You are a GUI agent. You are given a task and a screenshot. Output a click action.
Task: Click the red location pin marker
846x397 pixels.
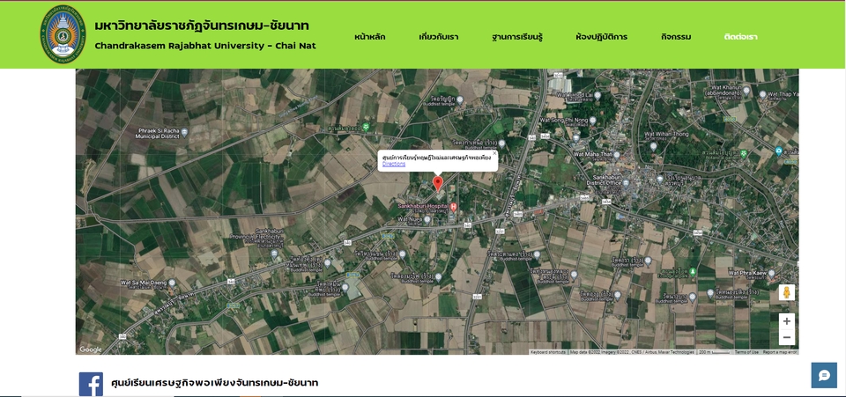(x=438, y=183)
